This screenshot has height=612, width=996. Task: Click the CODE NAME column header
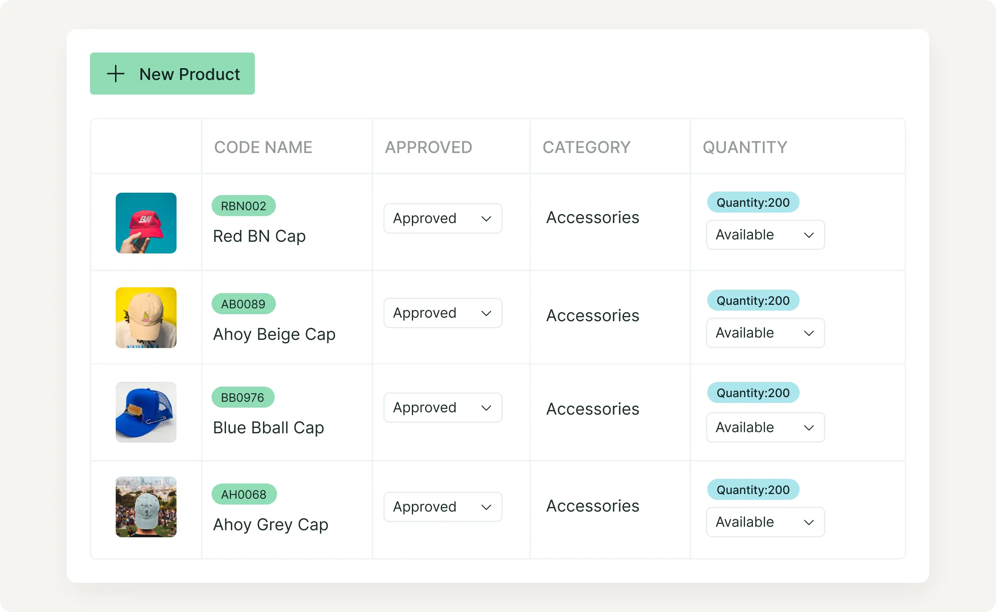pos(263,147)
